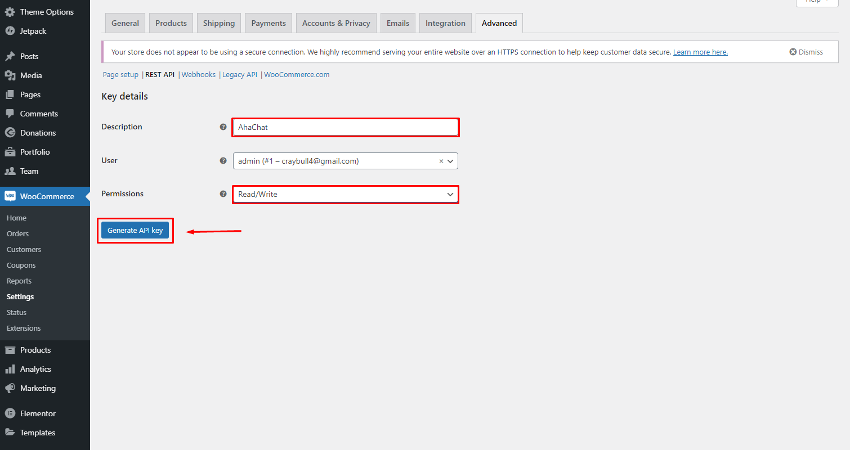Open the Integration tab
Image resolution: width=850 pixels, height=450 pixels.
point(445,23)
